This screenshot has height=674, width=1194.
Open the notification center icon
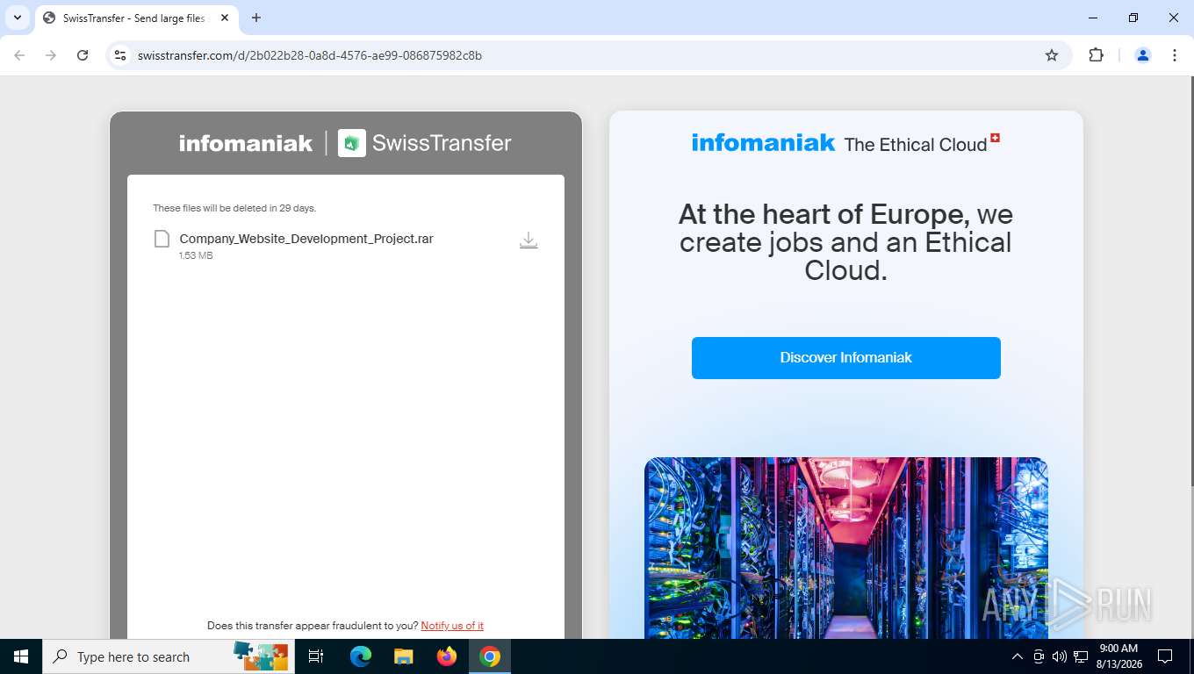[x=1165, y=656]
